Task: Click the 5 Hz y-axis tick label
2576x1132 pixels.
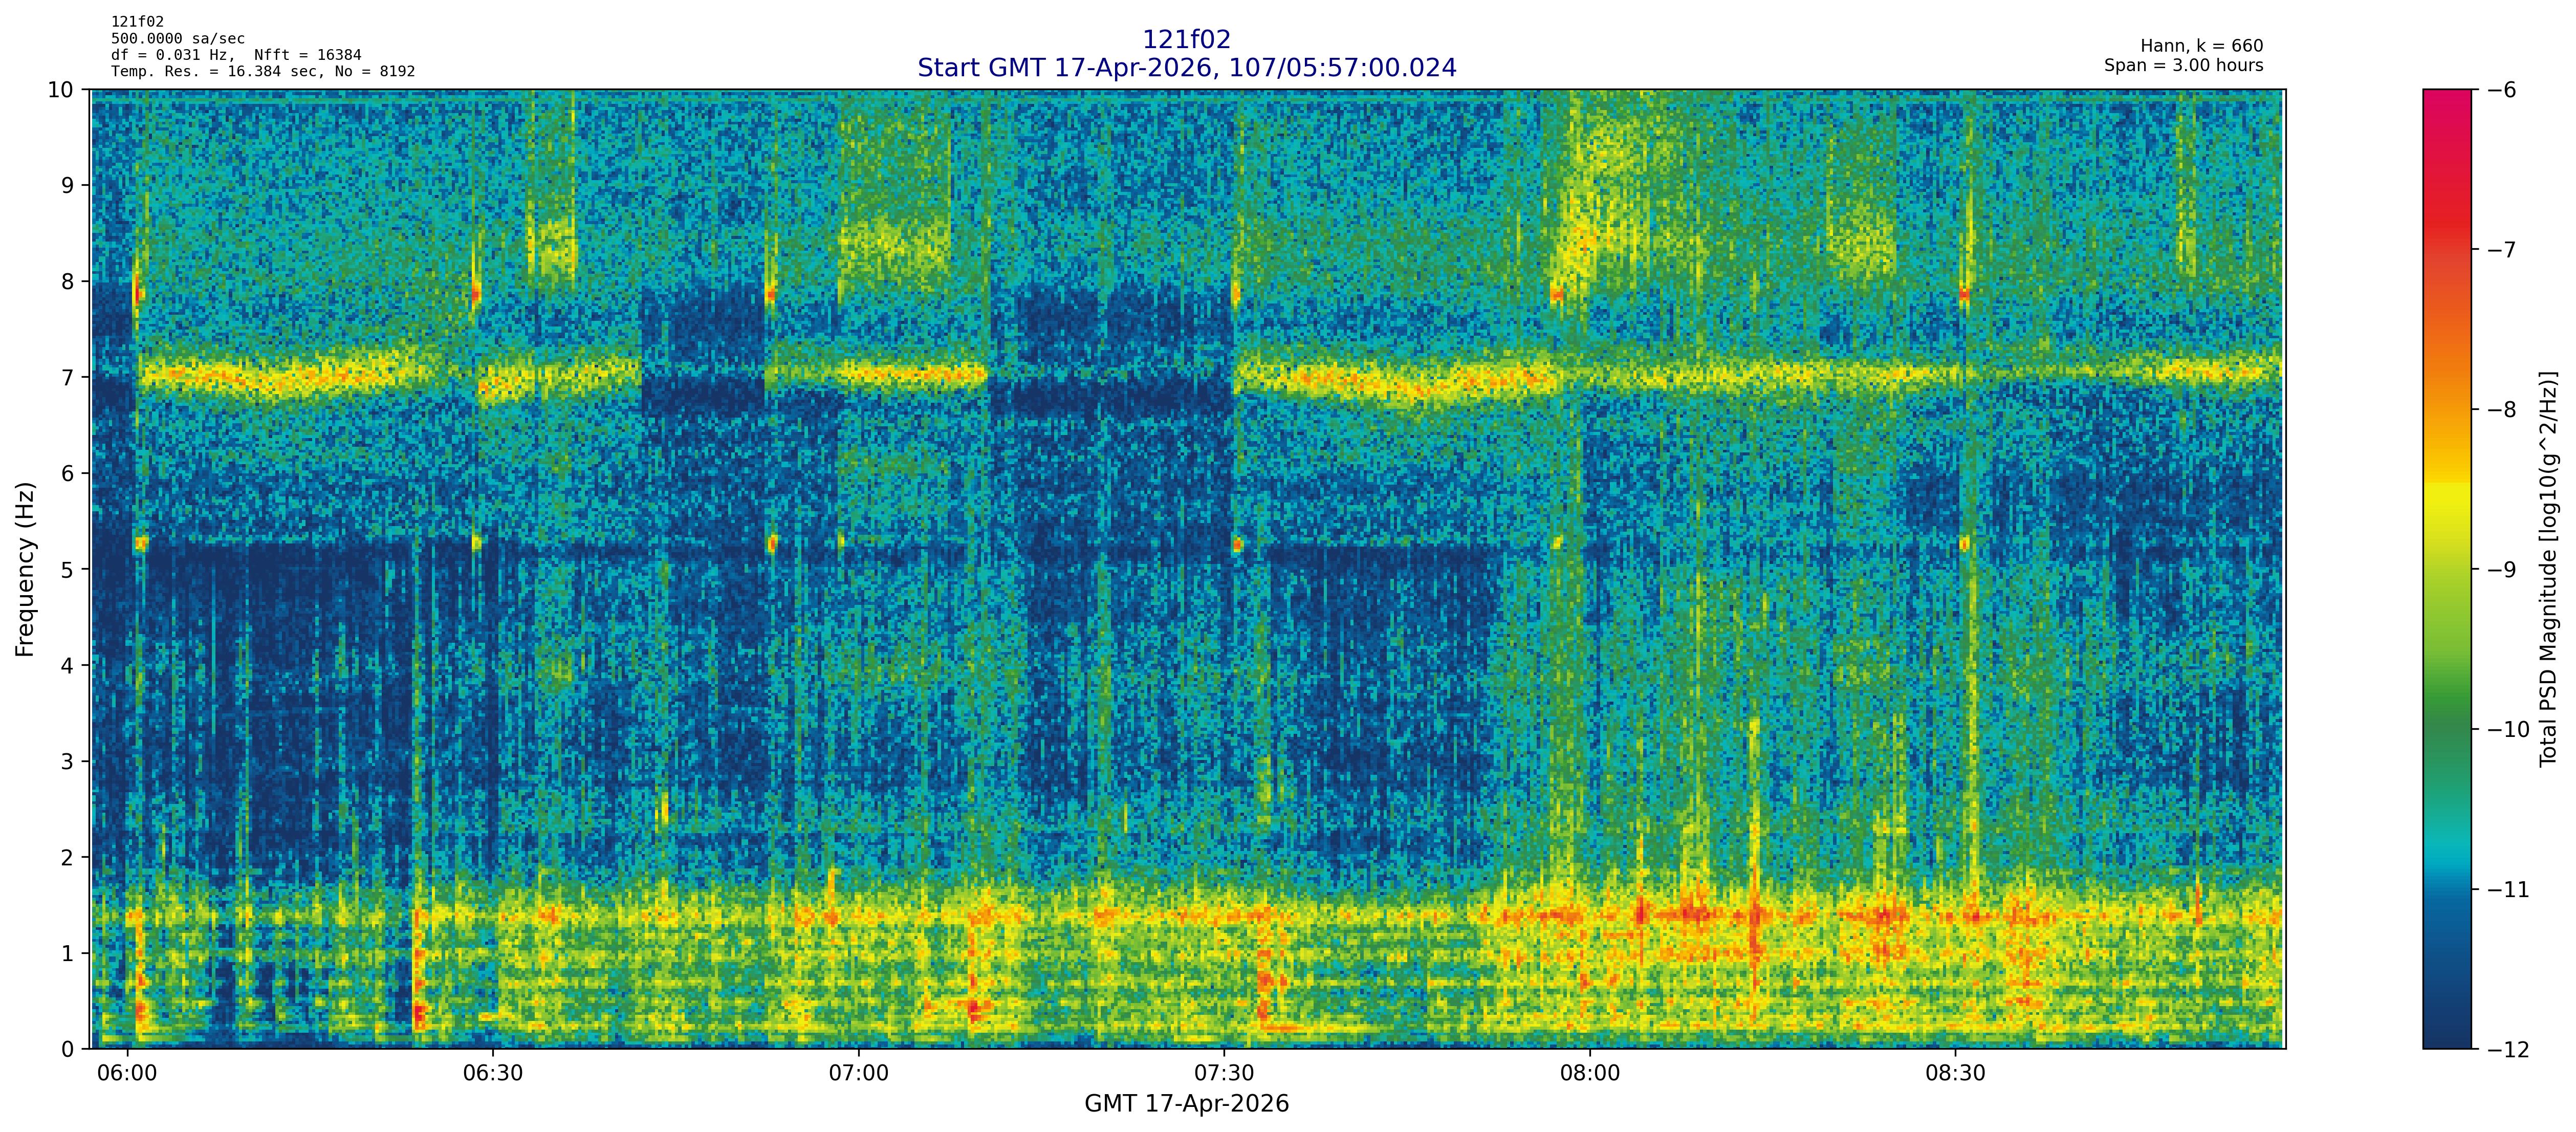Action: [x=67, y=569]
